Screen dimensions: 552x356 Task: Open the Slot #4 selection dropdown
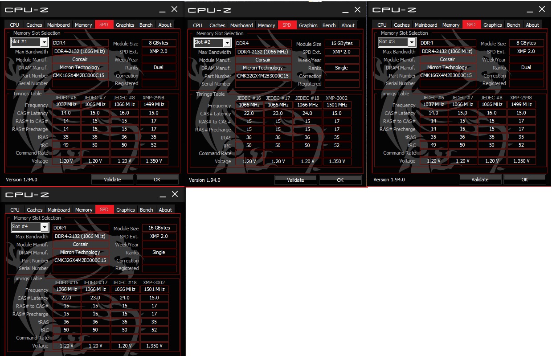(29, 227)
